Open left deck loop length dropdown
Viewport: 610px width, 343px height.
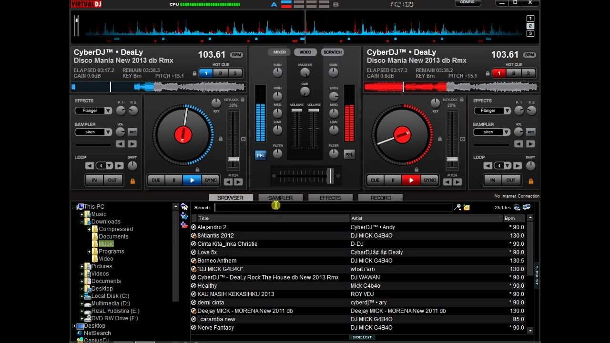(x=110, y=166)
